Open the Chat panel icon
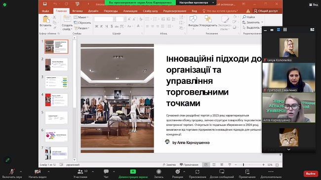This screenshot has width=321, height=180. pyautogui.click(x=106, y=172)
